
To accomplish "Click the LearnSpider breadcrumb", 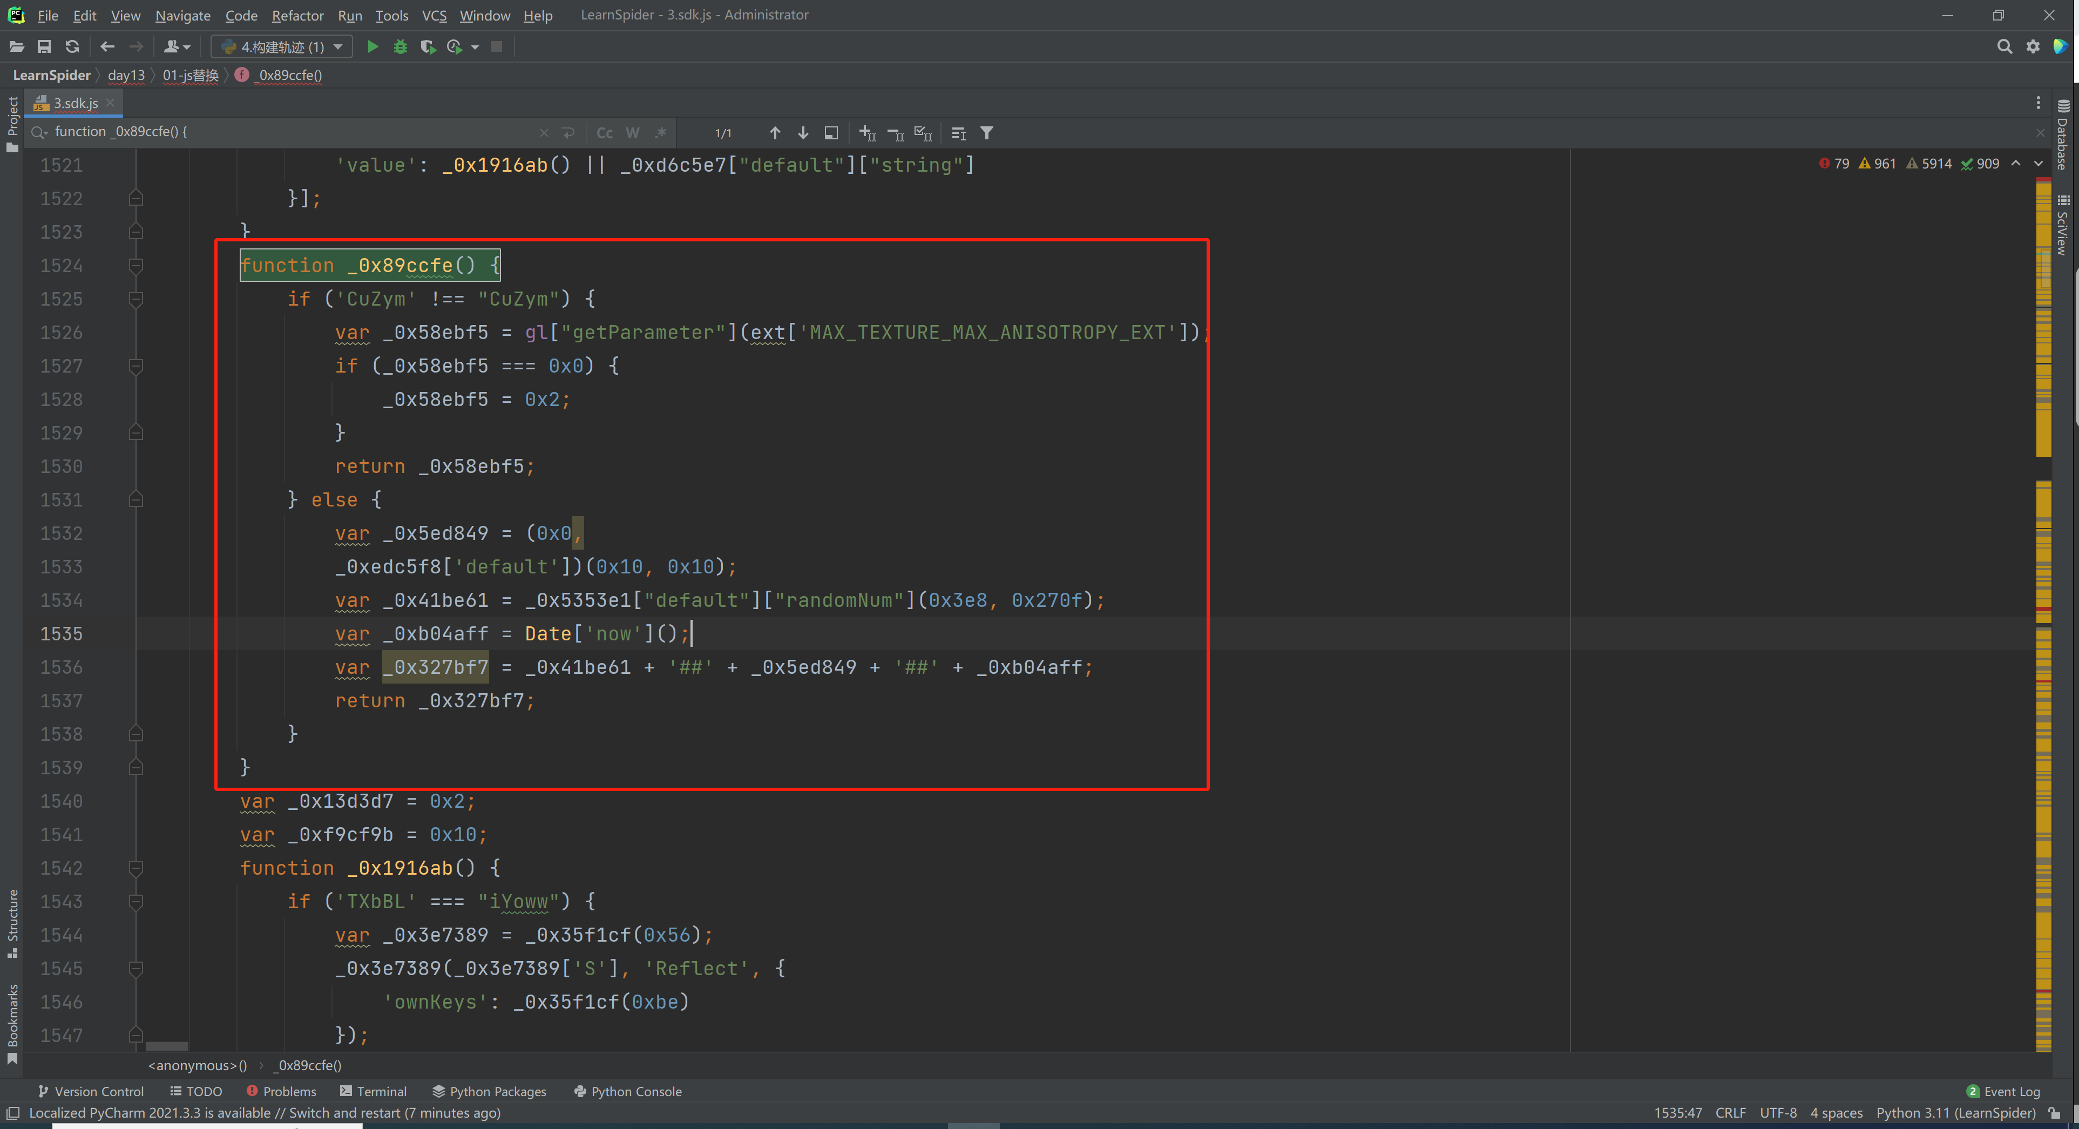I will (x=52, y=75).
